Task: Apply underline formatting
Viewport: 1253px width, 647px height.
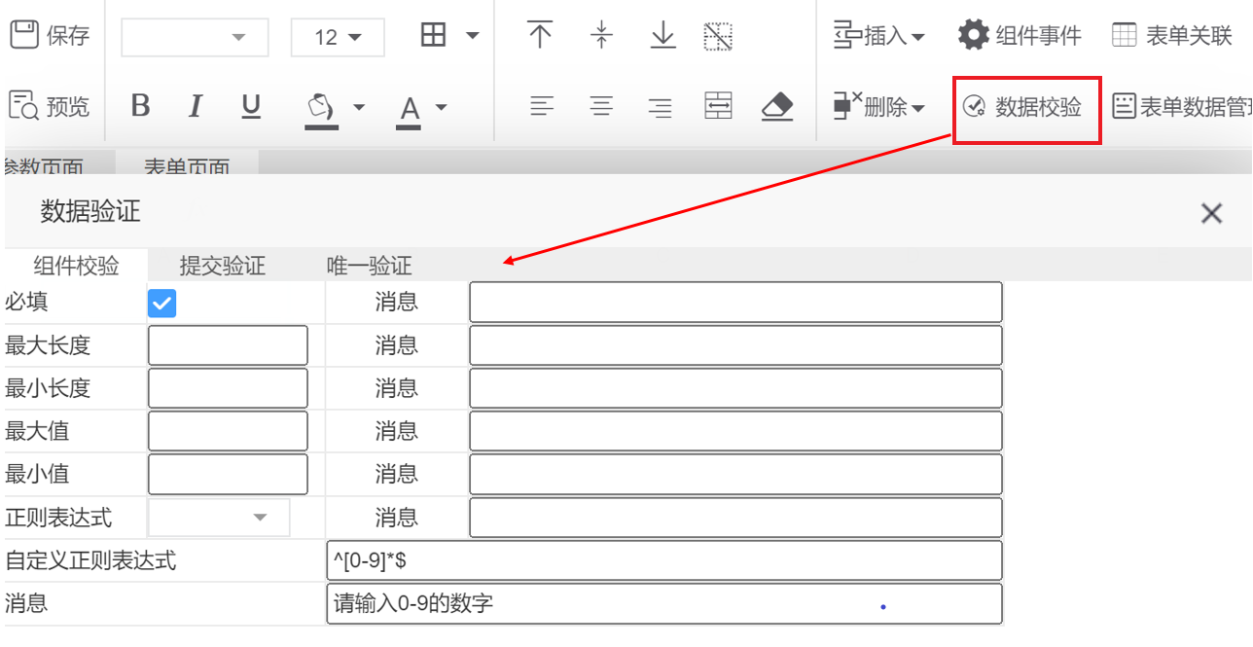Action: point(251,106)
